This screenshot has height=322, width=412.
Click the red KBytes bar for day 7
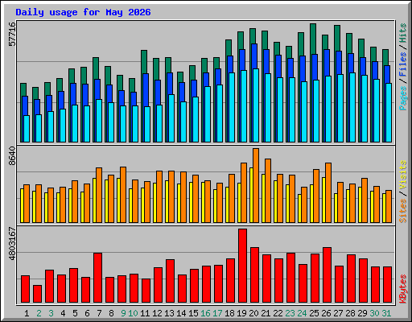point(97,278)
